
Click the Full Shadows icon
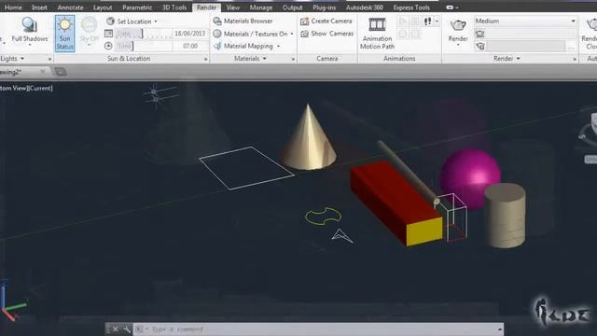tap(29, 25)
